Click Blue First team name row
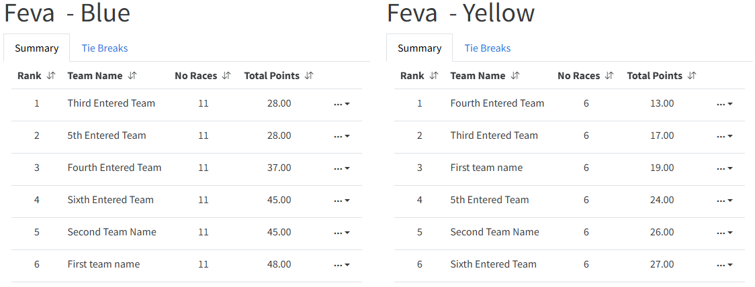The height and width of the screenshot is (287, 755). 104,264
